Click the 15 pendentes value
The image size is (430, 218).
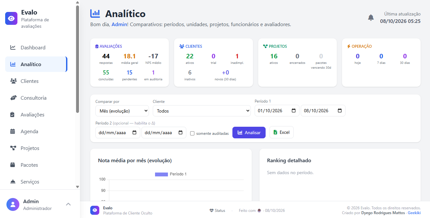coord(130,73)
